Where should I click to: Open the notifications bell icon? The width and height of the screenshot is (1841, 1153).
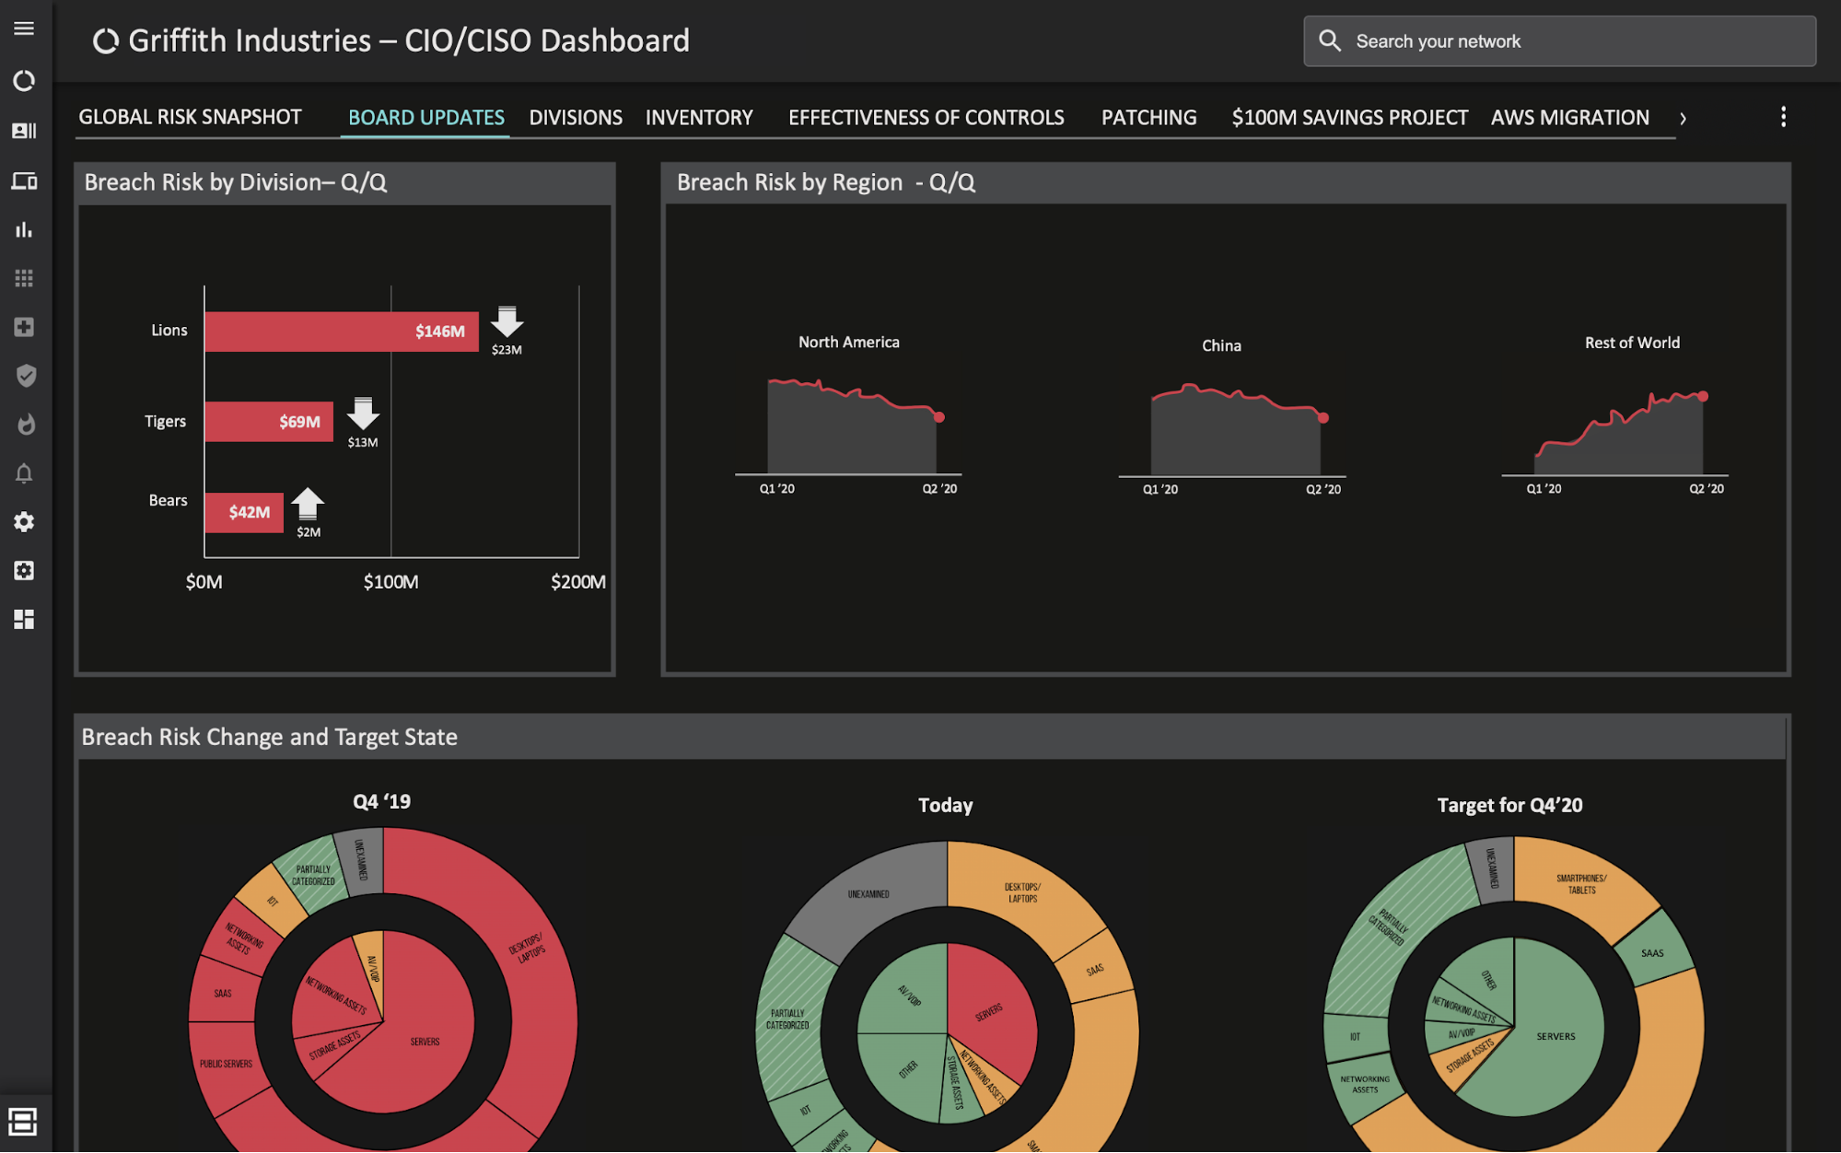click(x=24, y=473)
